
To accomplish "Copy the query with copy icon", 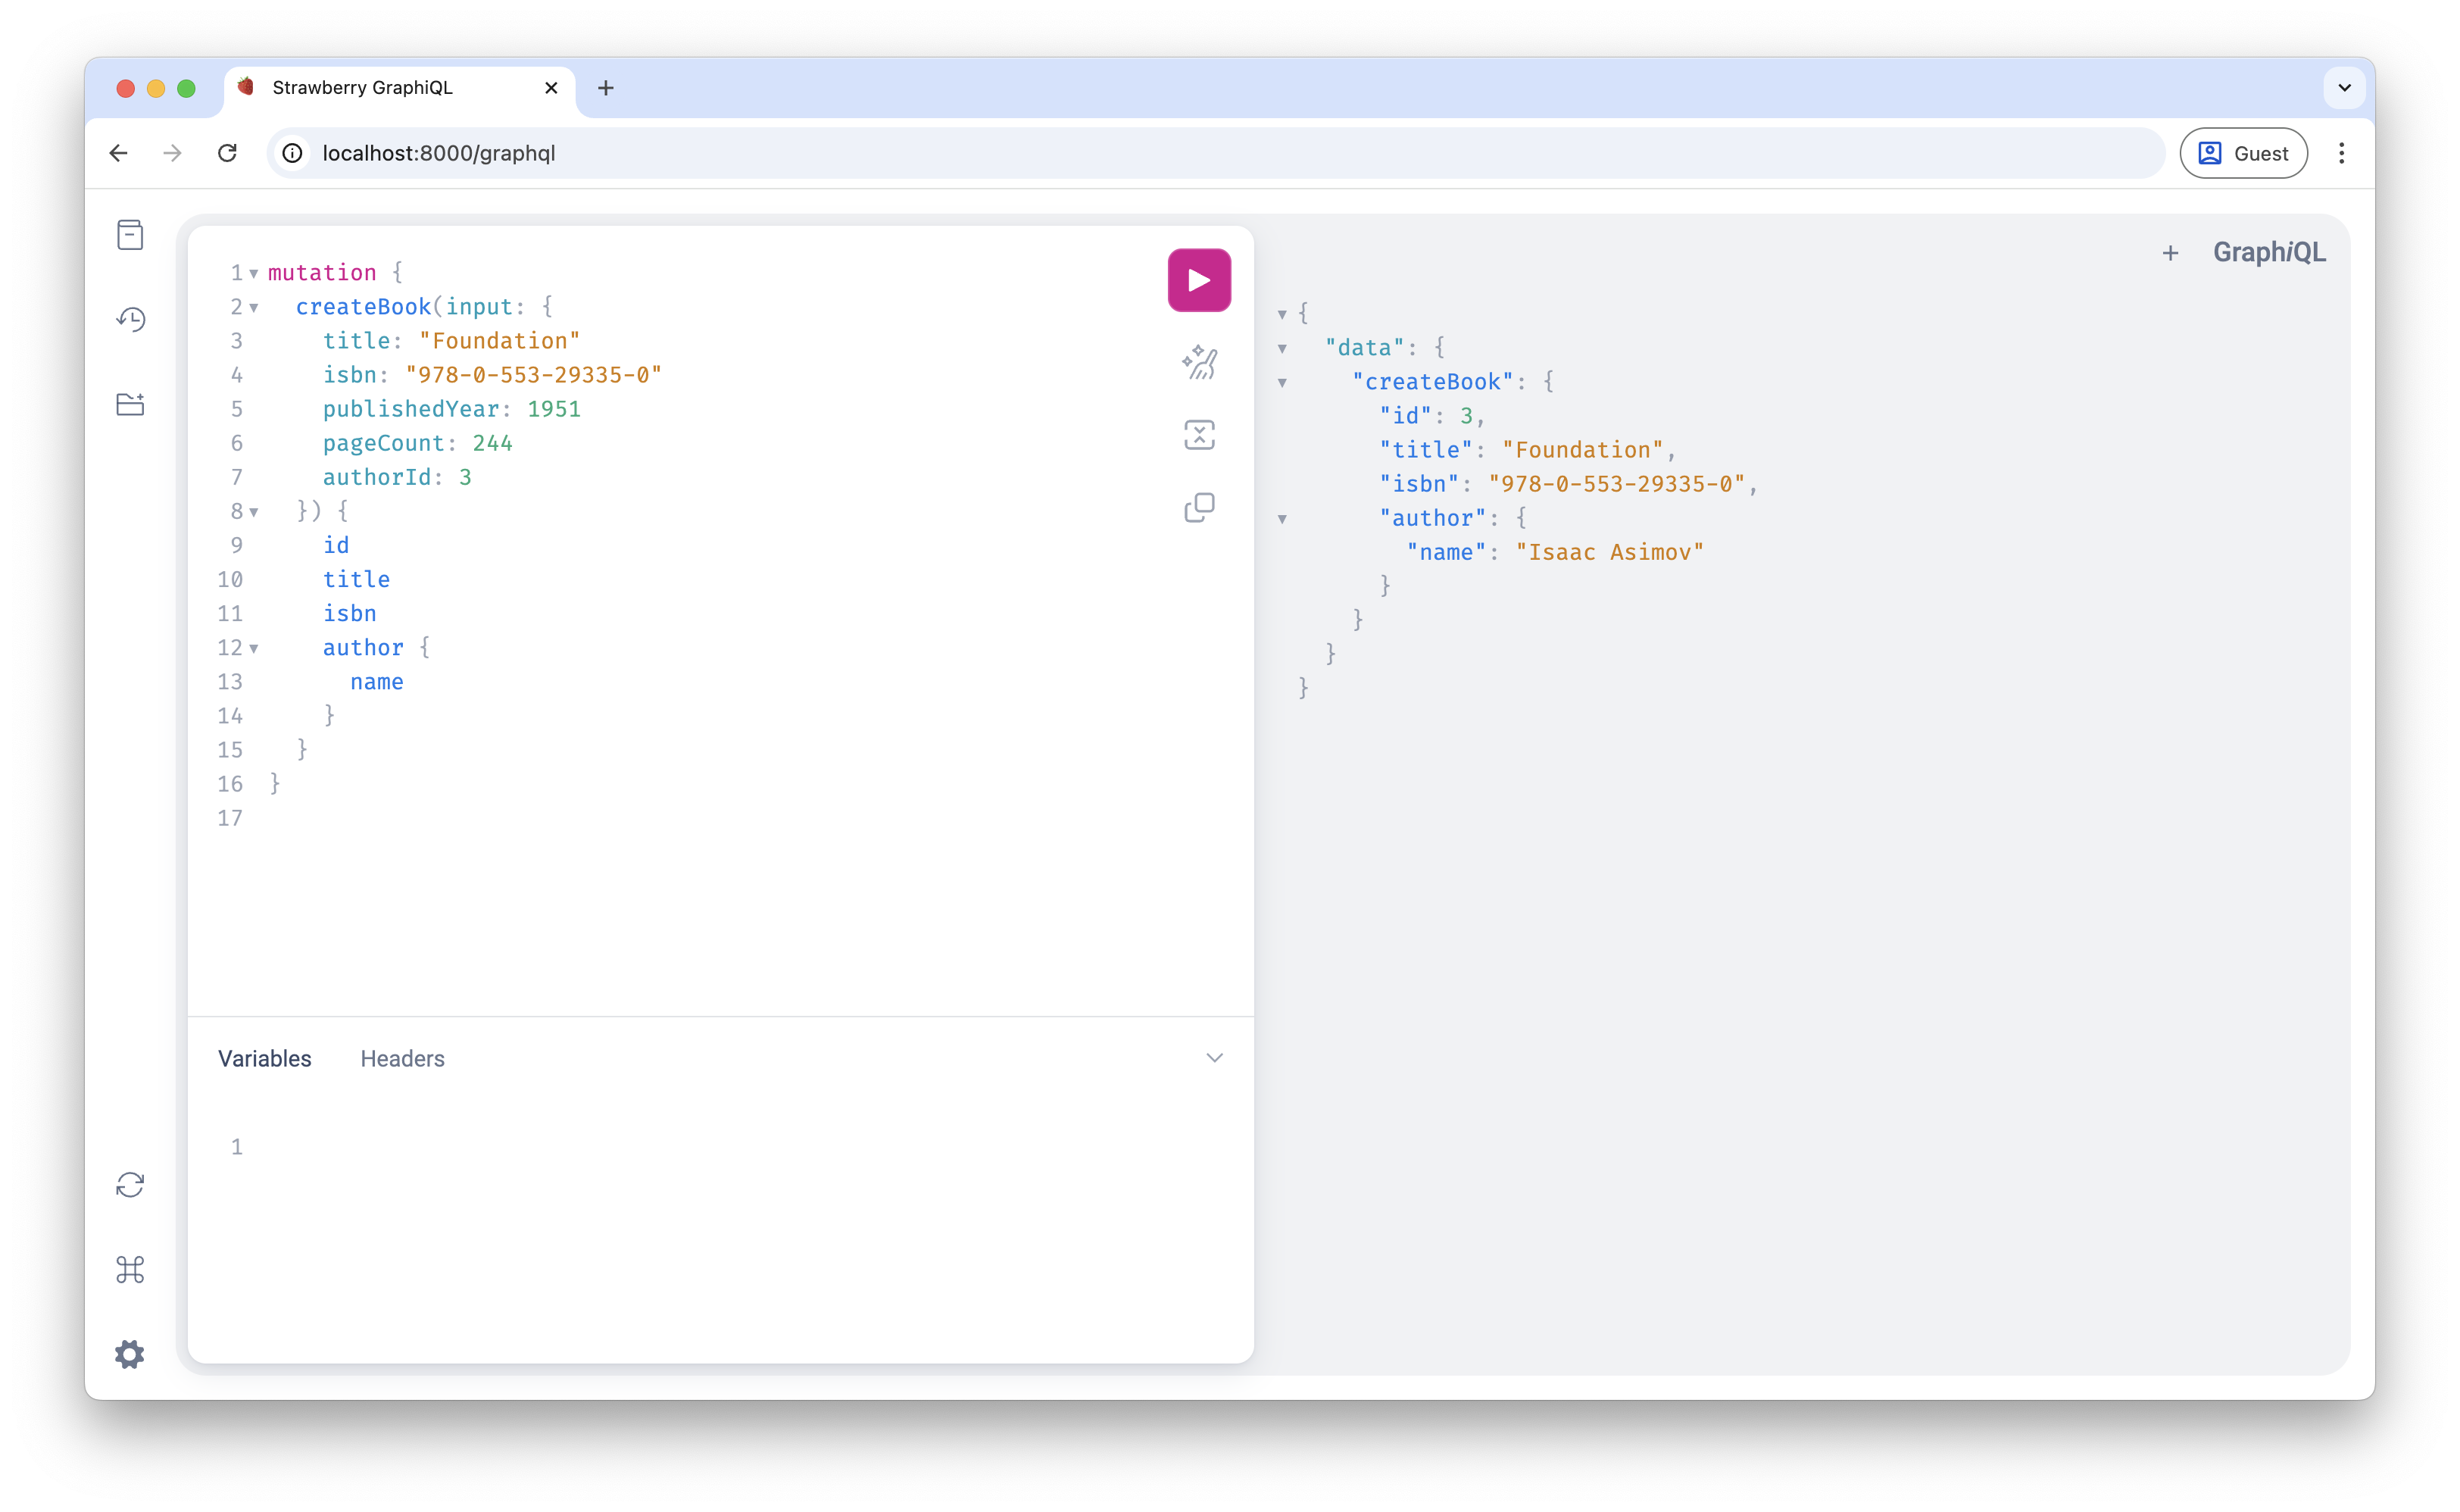I will 1198,508.
